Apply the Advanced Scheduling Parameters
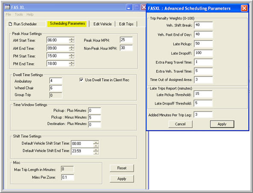Screen dimensions: 253x193 pos(222,124)
